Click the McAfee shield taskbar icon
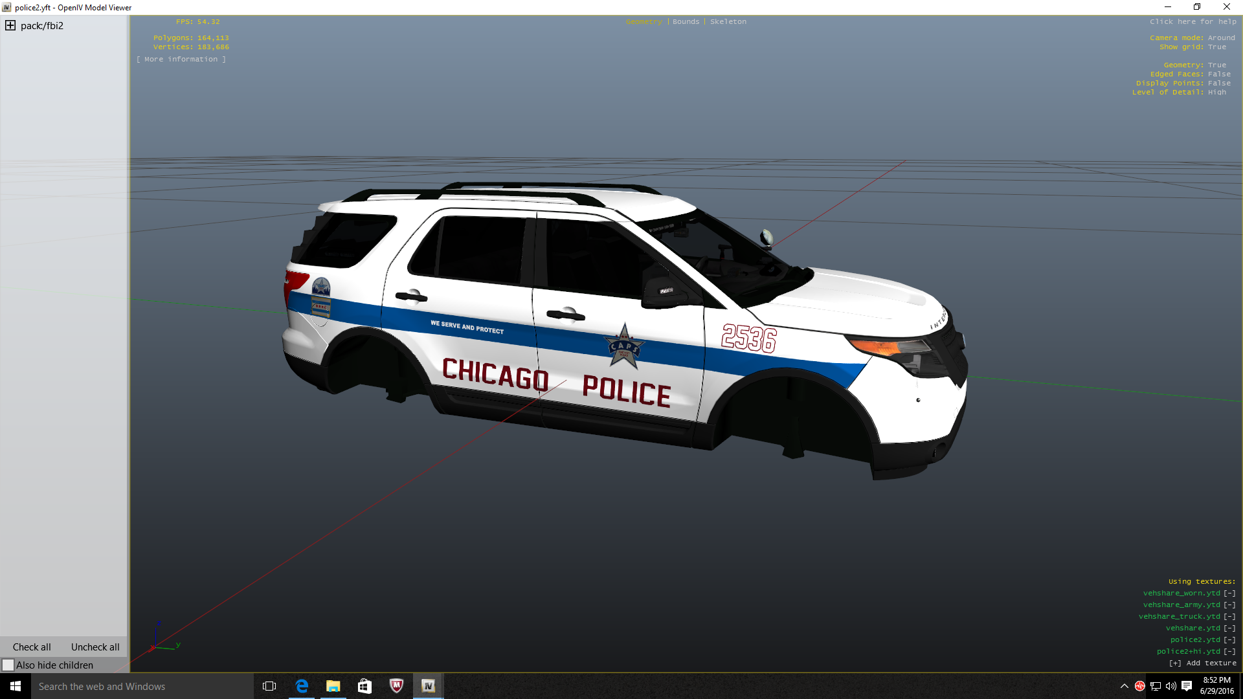 396,686
